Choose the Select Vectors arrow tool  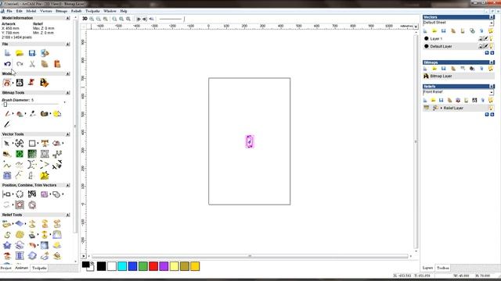[6, 144]
